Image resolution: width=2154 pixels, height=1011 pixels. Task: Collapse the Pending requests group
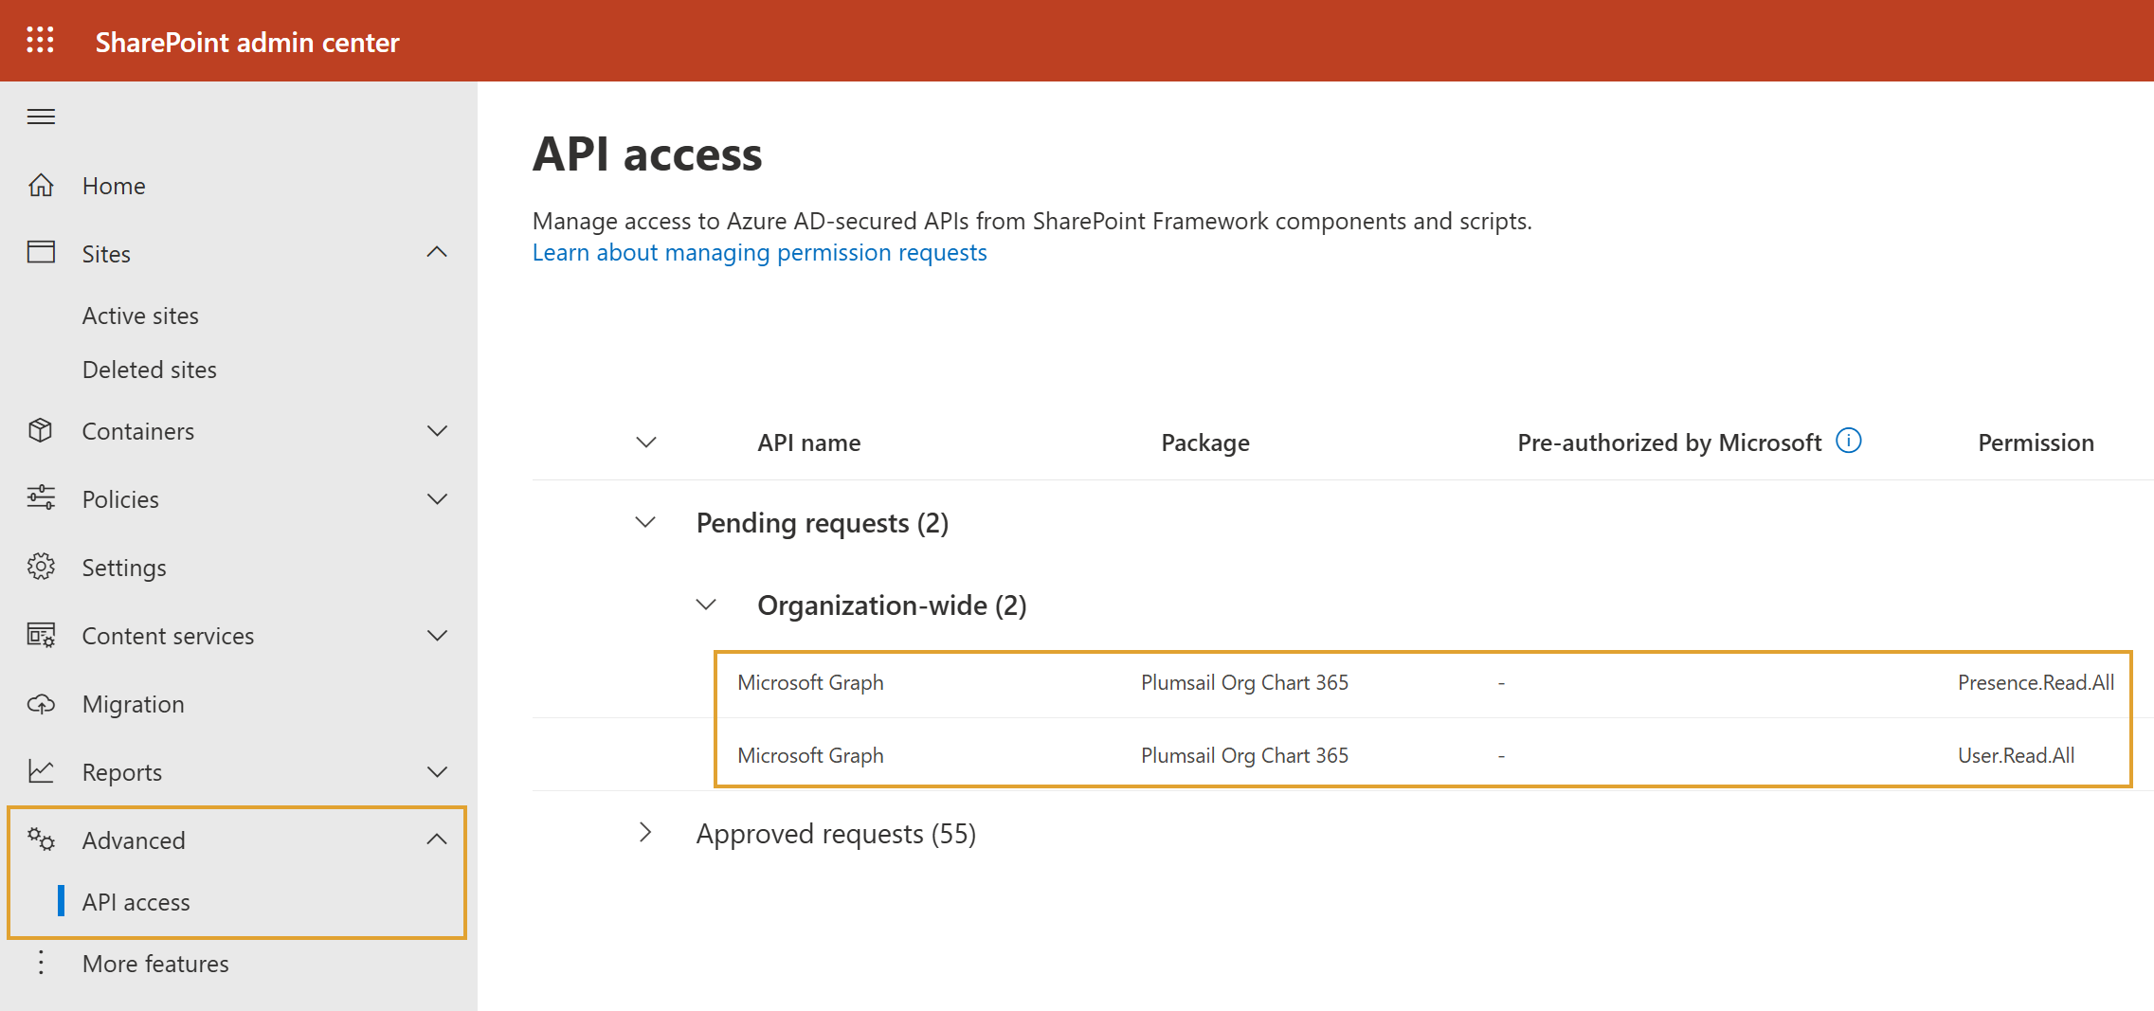[645, 522]
